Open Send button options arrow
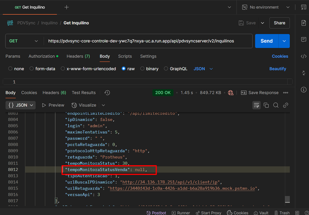 click(284, 41)
